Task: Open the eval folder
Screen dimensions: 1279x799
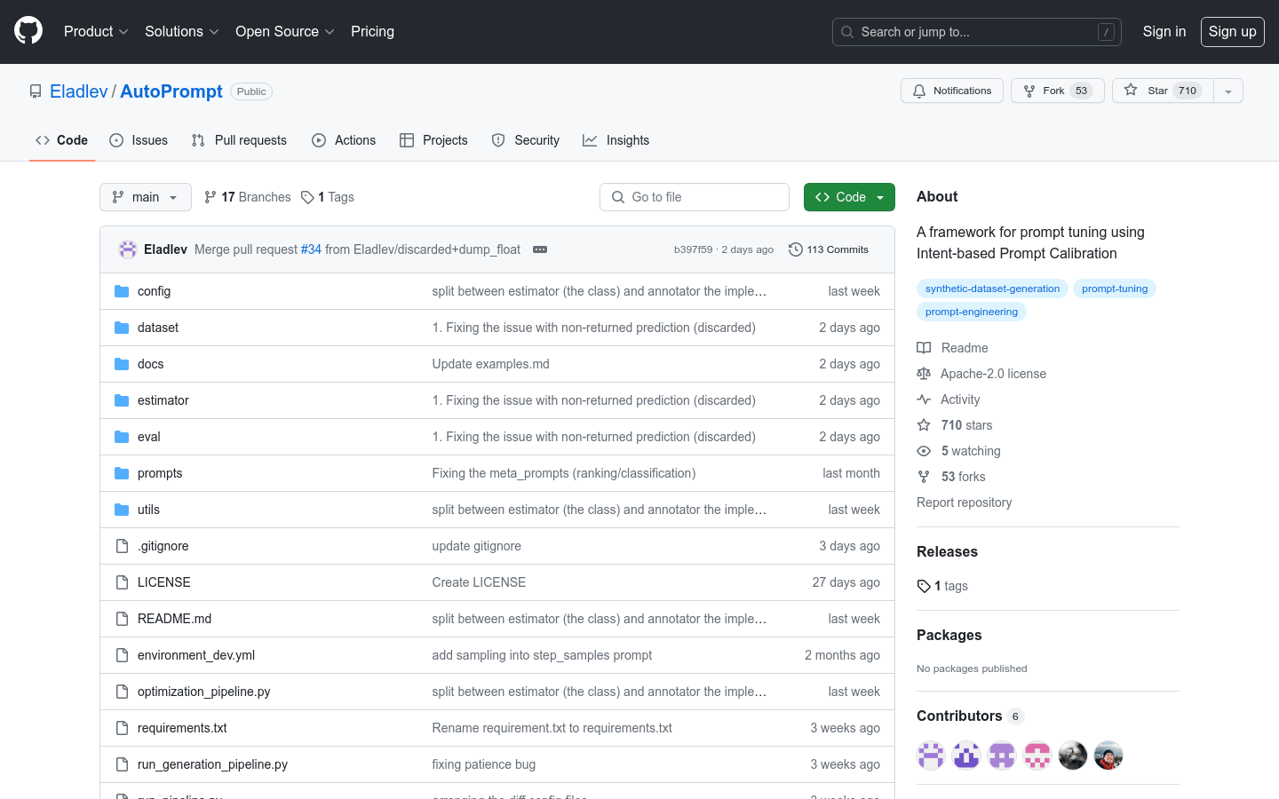Action: tap(149, 437)
